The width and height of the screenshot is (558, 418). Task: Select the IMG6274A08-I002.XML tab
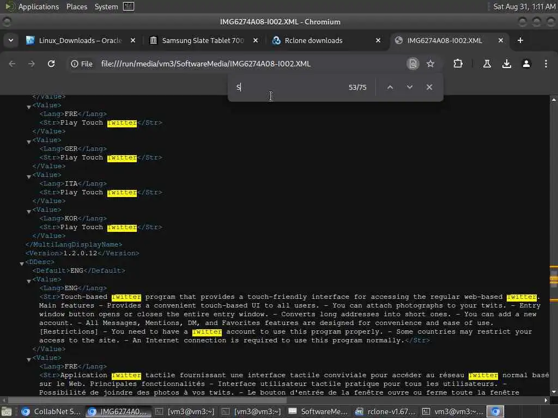pyautogui.click(x=445, y=40)
